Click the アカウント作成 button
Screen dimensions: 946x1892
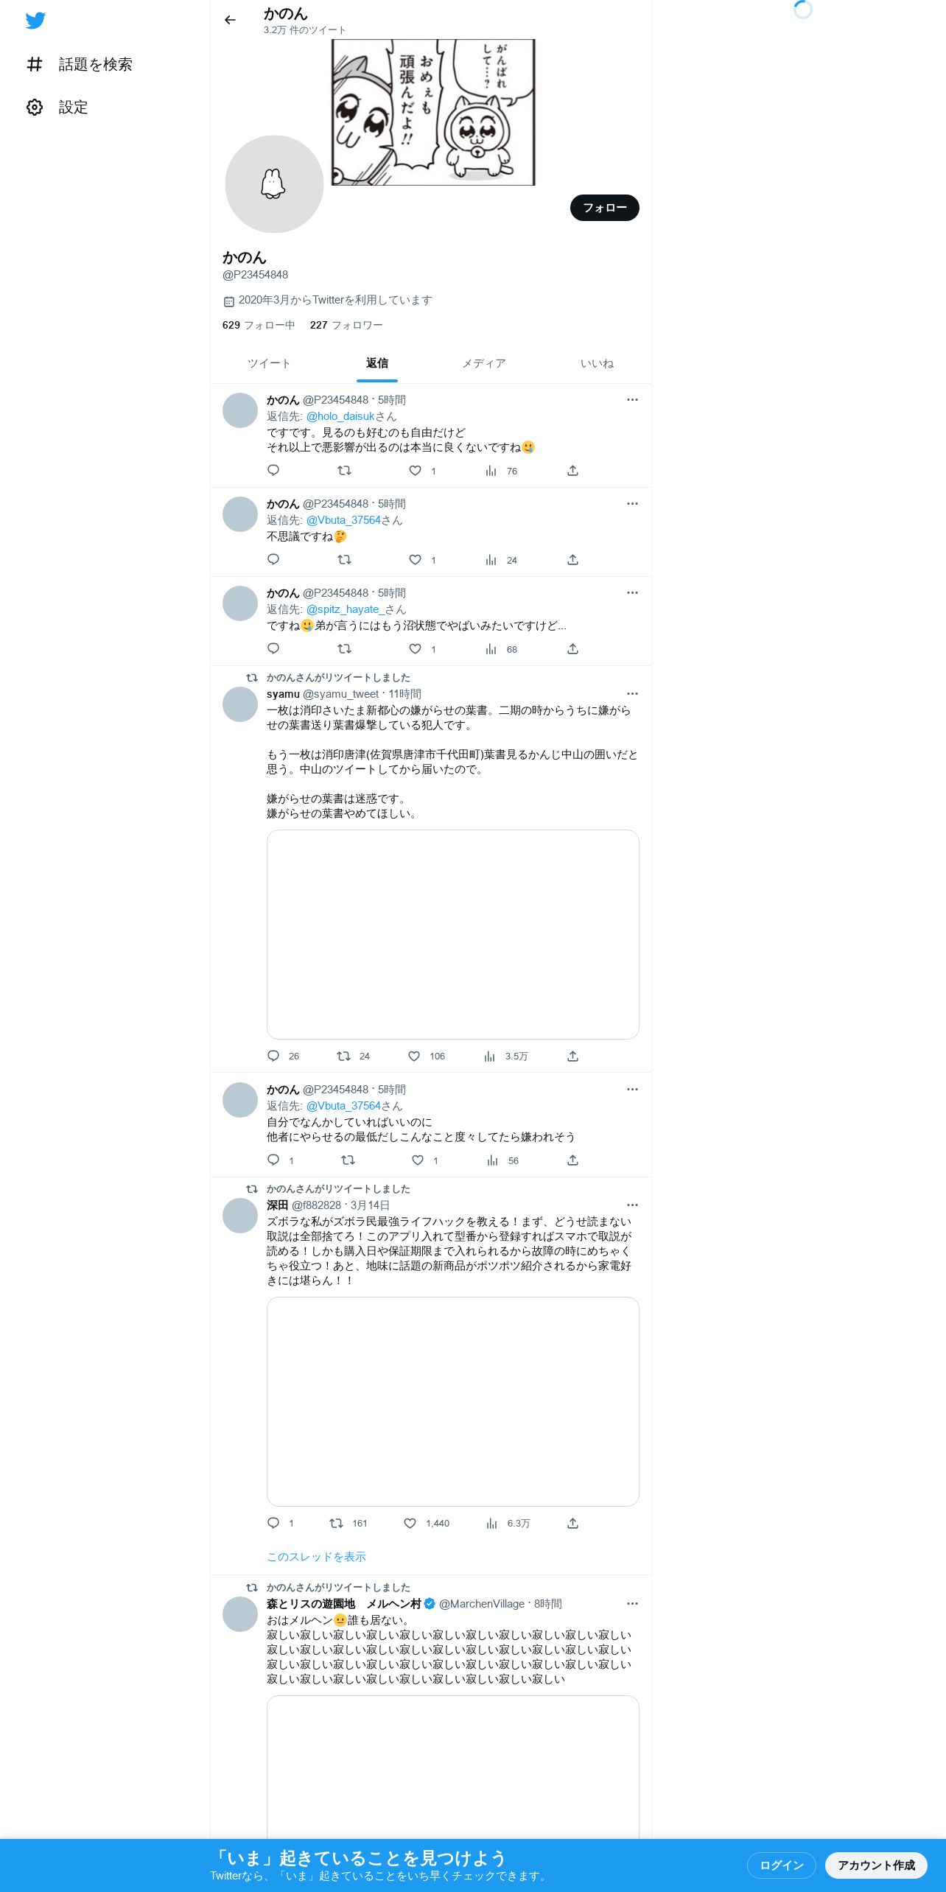point(876,1865)
